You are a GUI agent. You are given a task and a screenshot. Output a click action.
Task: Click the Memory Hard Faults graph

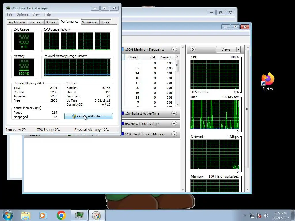point(215,186)
